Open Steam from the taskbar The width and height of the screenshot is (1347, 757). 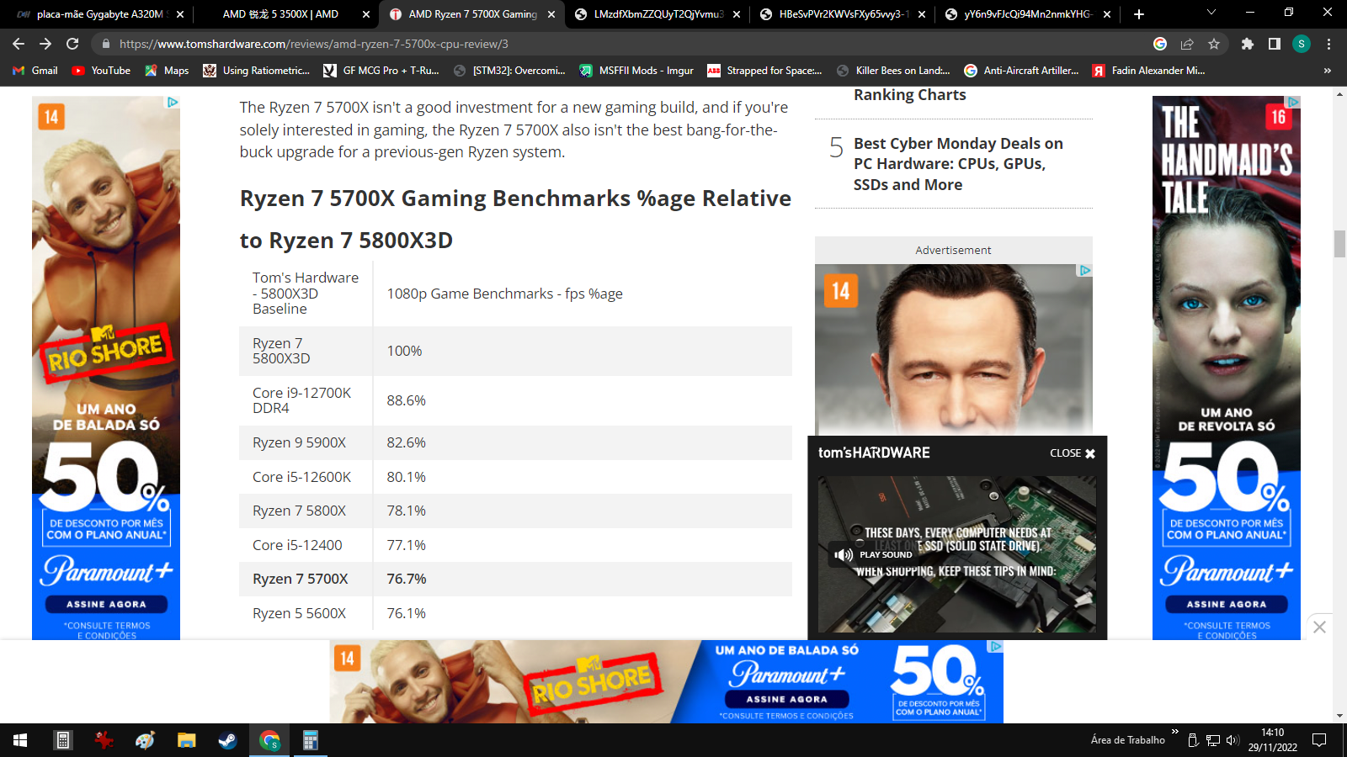point(227,740)
